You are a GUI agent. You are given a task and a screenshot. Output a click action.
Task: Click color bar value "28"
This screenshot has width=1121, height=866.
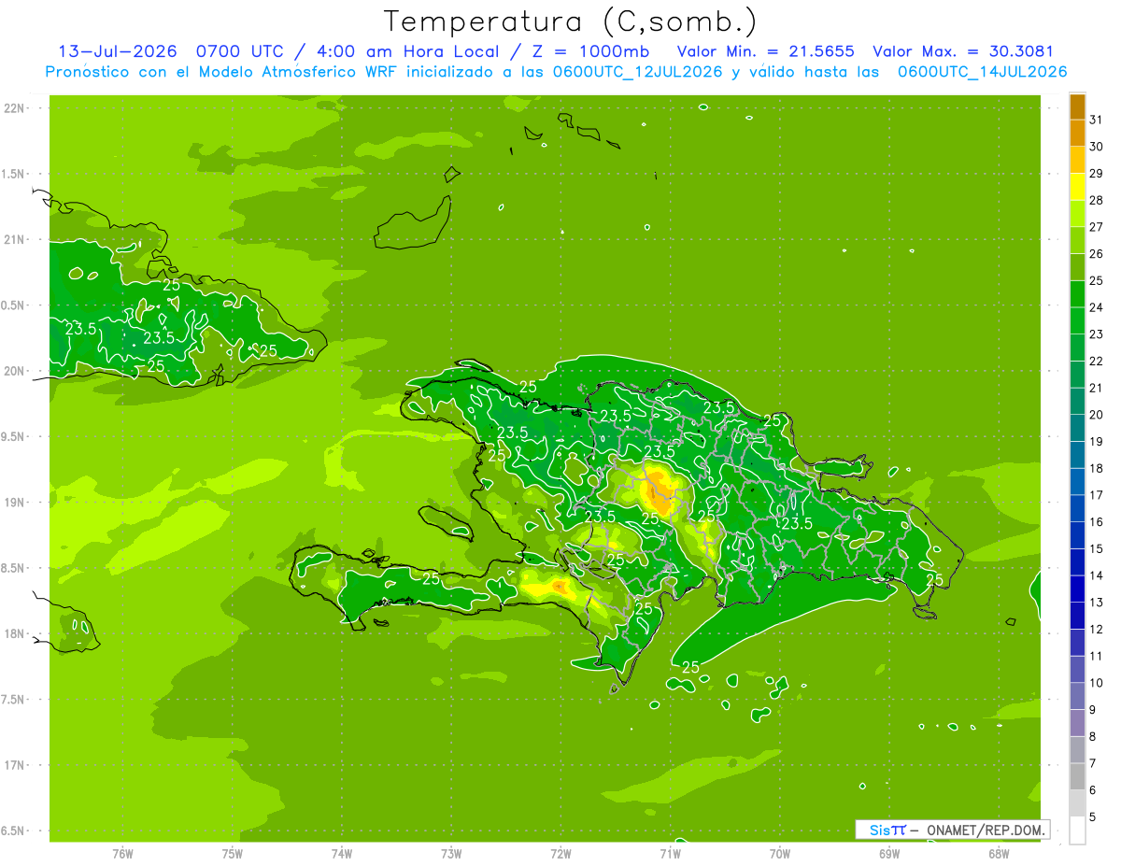coord(1097,200)
